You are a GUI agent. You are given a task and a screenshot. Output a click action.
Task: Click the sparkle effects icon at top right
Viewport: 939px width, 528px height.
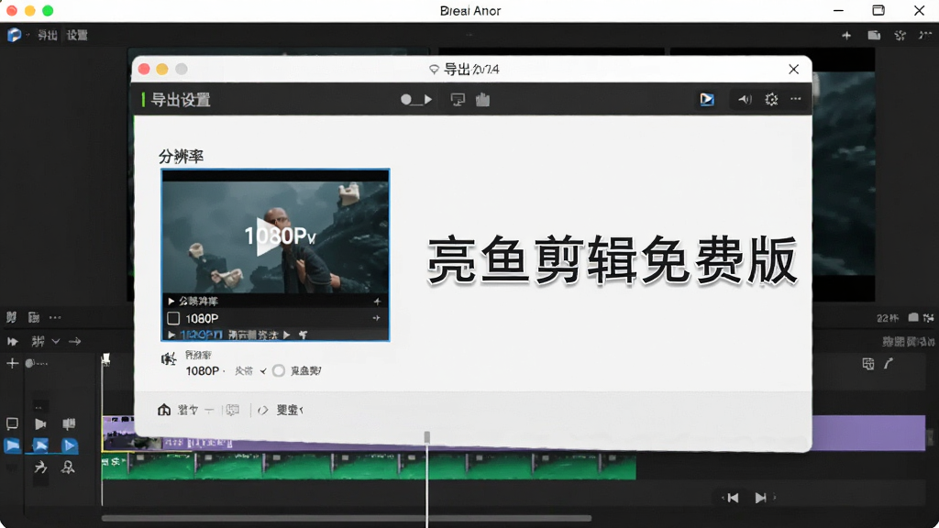(900, 36)
